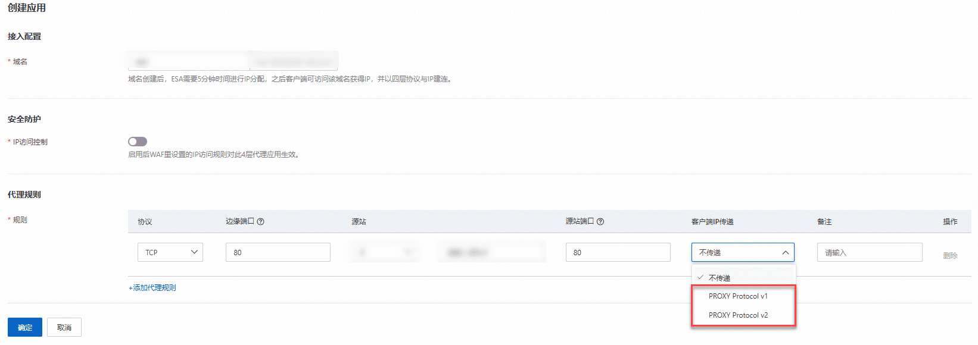Click the 接入配置 section heading

tap(24, 36)
